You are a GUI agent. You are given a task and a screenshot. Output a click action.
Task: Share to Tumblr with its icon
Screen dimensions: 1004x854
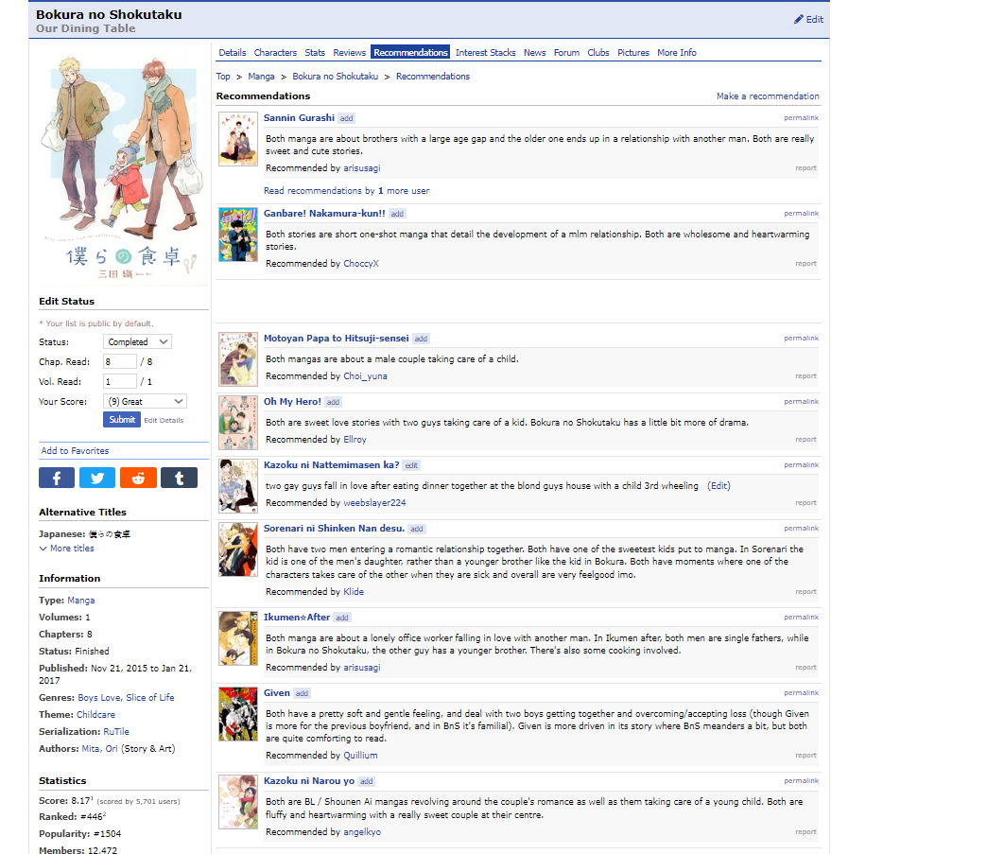click(179, 478)
